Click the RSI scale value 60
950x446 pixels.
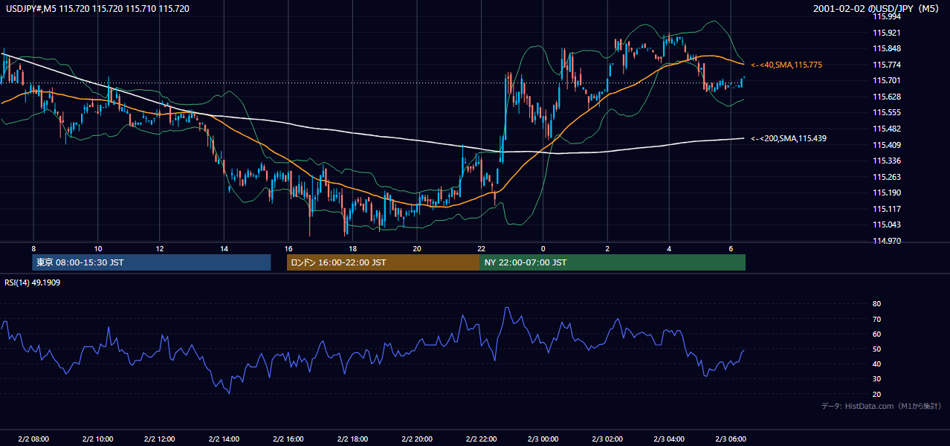point(876,334)
